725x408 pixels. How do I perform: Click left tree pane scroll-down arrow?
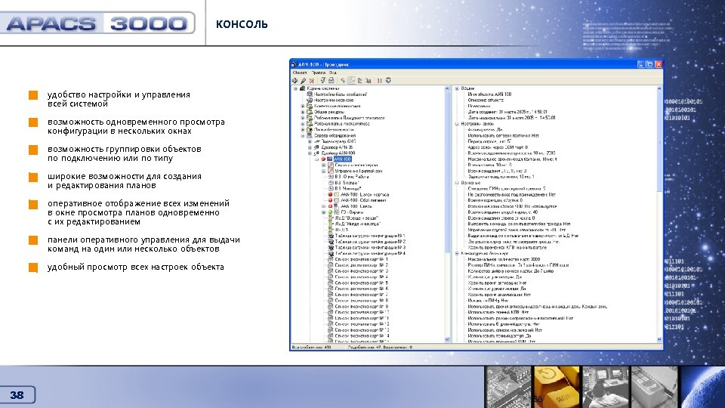tap(447, 339)
